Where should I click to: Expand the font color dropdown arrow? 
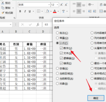58,11
